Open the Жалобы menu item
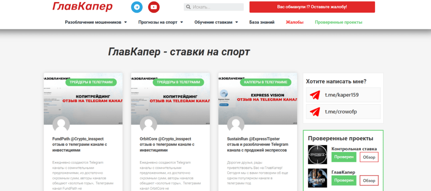The image size is (431, 191). [x=295, y=22]
